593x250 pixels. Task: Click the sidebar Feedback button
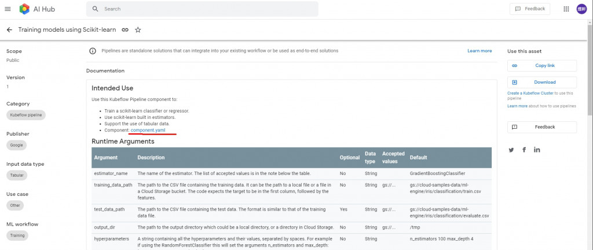[542, 127]
